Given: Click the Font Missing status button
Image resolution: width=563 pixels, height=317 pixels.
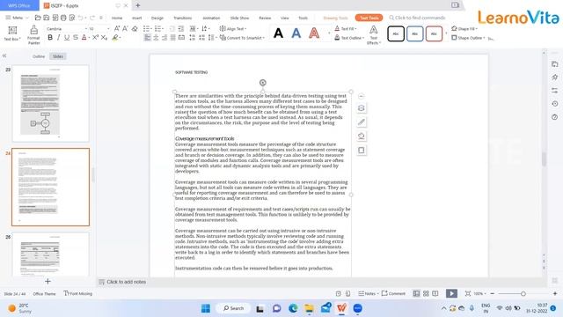Looking at the screenshot, I should click(x=78, y=293).
